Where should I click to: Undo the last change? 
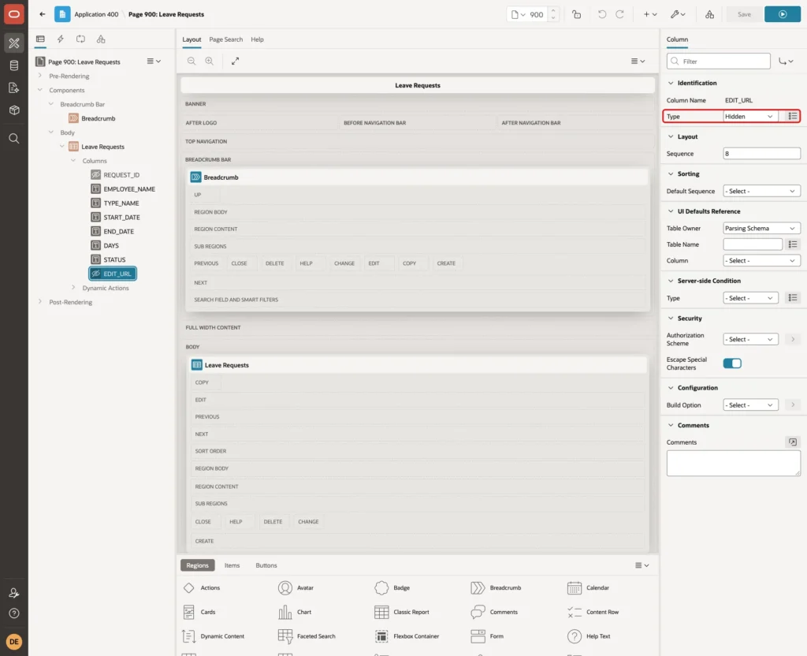click(601, 14)
